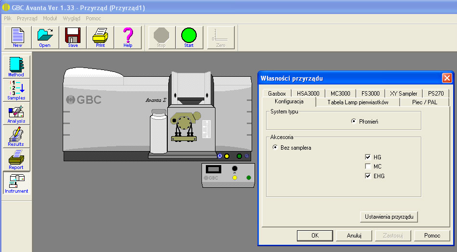
Task: Confirm the dialog with OK
Action: [315, 236]
